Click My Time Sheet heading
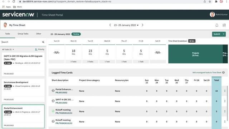 [x=17, y=25]
